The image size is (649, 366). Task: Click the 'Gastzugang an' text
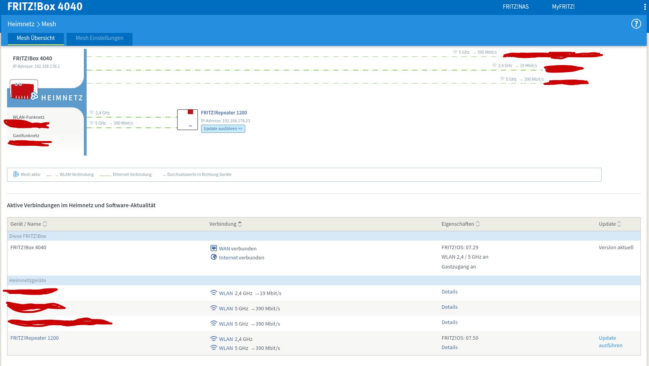[459, 267]
